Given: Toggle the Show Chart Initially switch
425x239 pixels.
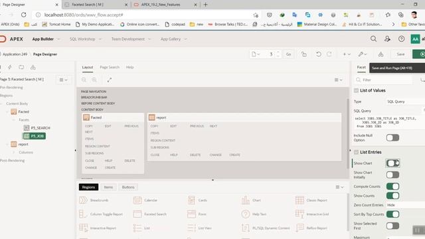Looking at the screenshot, I should [x=392, y=175].
